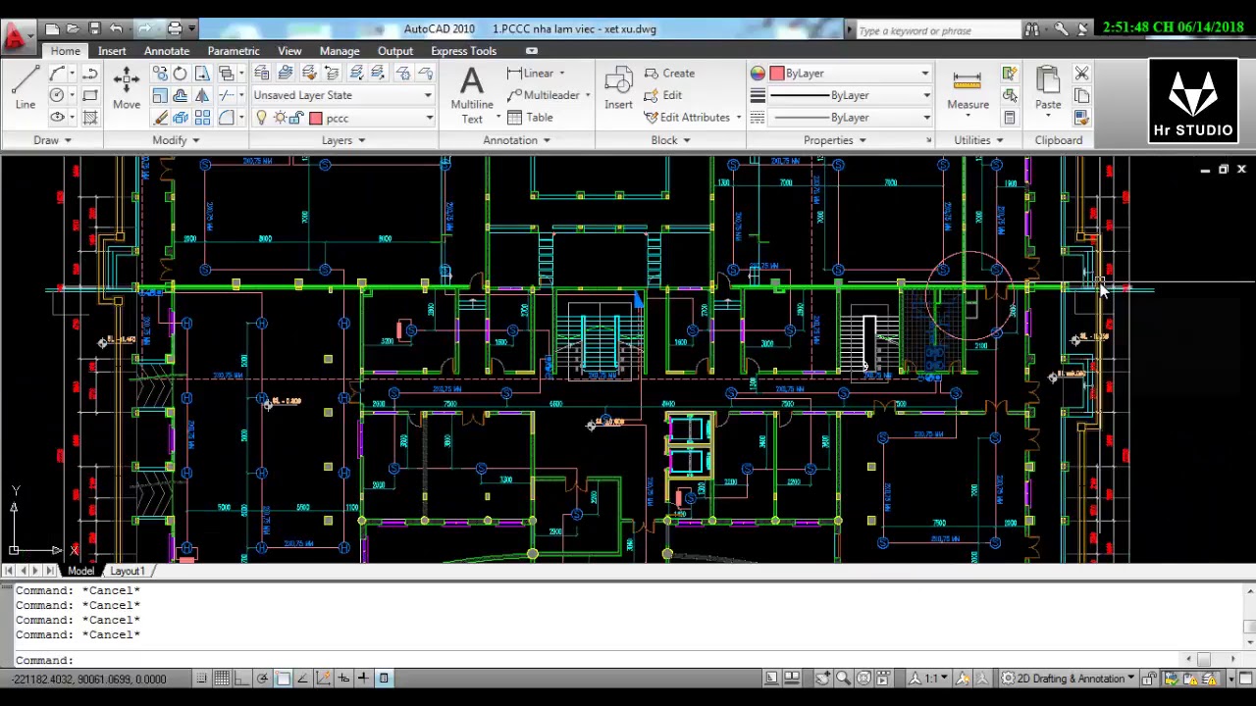Click the Insert block icon
1256x706 pixels.
tap(618, 87)
